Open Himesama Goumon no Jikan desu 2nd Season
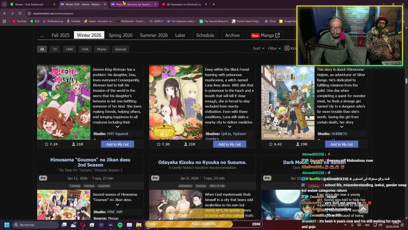 point(90,162)
